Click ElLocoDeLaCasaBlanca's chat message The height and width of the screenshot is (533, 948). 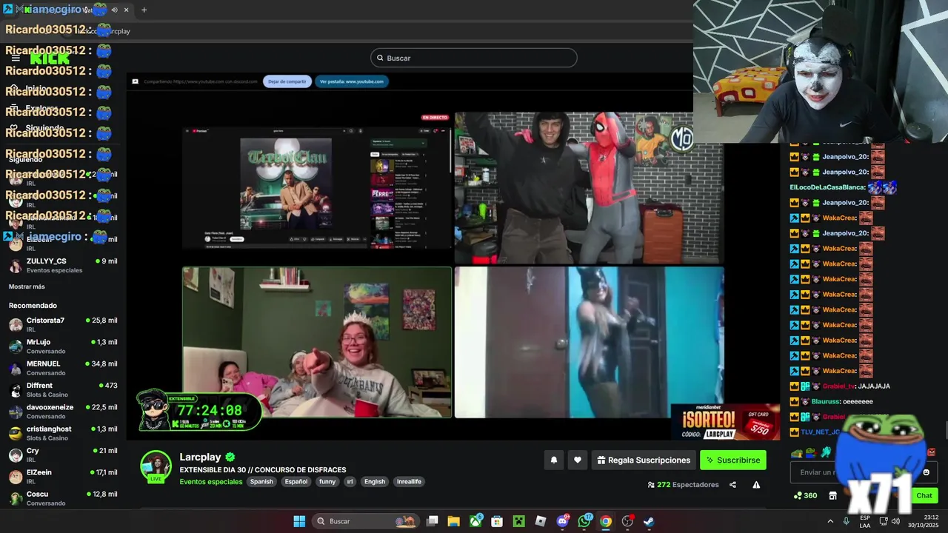click(843, 187)
